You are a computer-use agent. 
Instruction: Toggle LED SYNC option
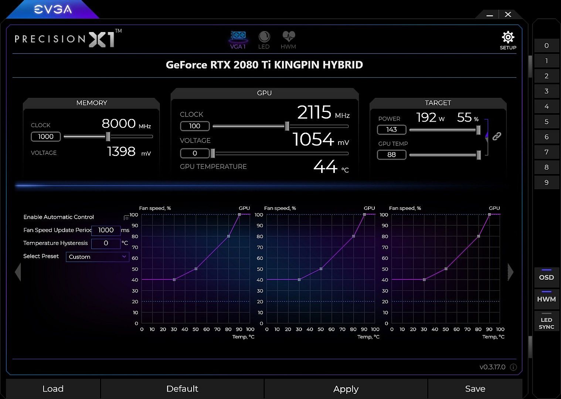point(546,323)
